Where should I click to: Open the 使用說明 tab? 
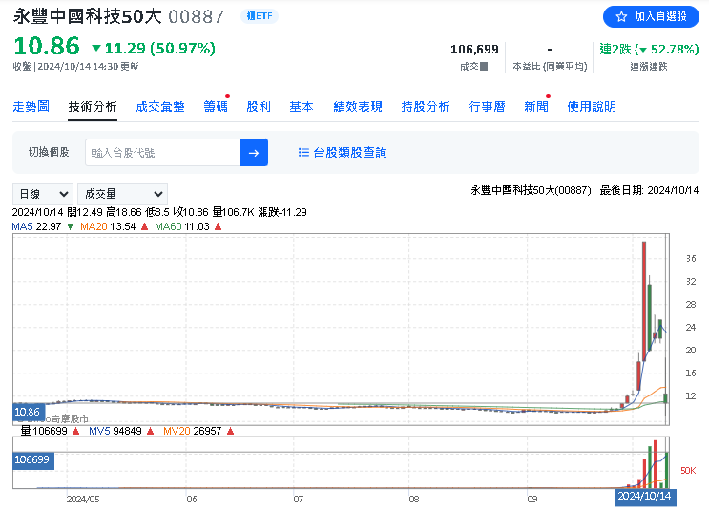click(x=592, y=106)
